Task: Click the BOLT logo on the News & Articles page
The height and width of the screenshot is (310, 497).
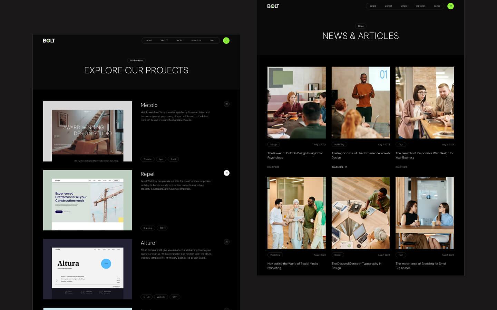Action: (x=273, y=6)
